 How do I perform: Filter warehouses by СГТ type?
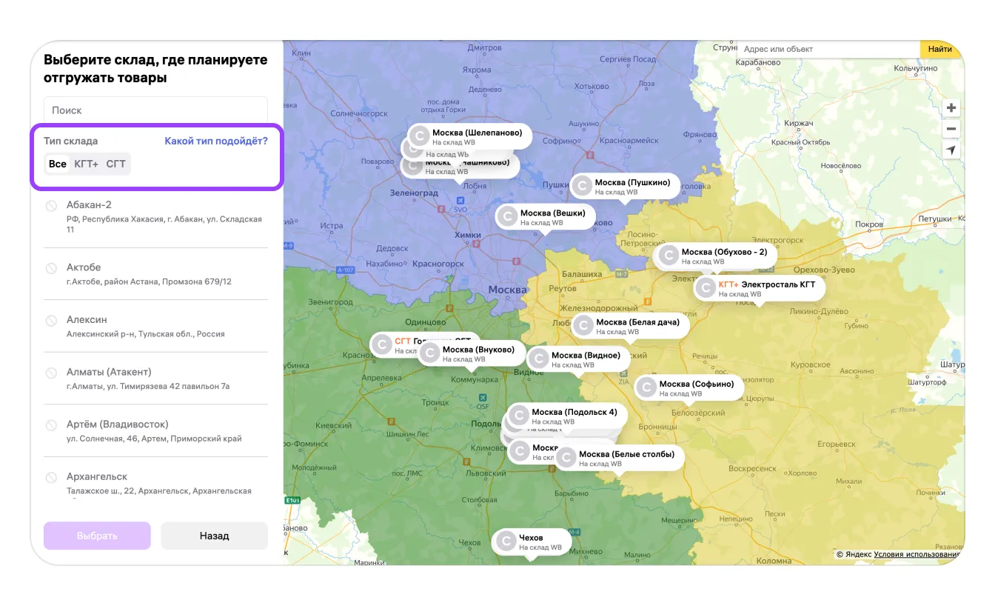(x=116, y=164)
